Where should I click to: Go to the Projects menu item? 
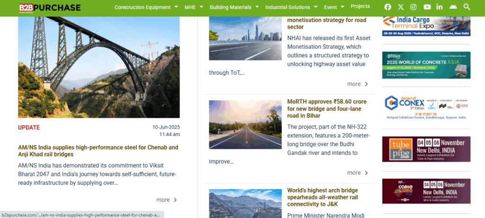(360, 6)
